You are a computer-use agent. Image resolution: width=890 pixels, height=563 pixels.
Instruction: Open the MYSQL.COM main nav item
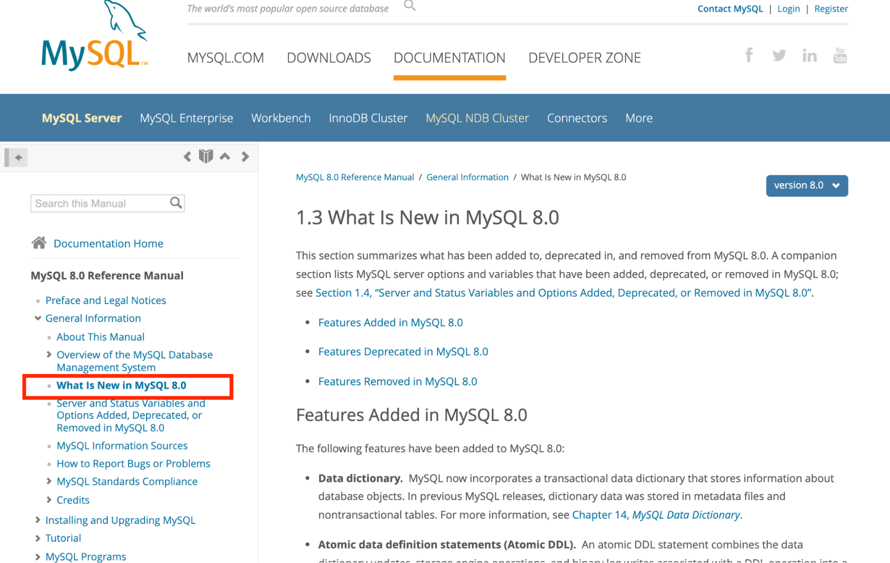[x=225, y=58]
